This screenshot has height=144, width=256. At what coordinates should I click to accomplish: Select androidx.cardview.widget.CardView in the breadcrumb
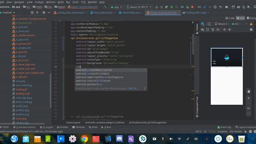pyautogui.click(x=105, y=122)
